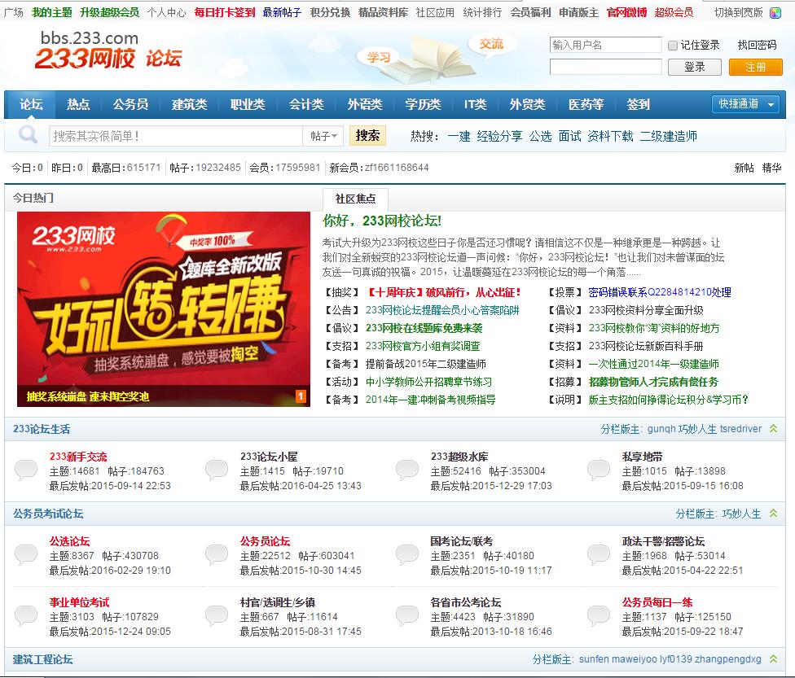795x678 pixels.
Task: Open 233网校在线题库免费来袭 post
Action: pyautogui.click(x=424, y=328)
